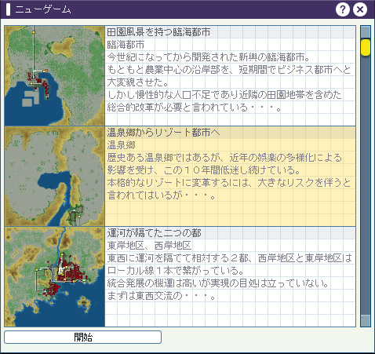
Task: Select the 温泉郷 map thumbnail
Action: pyautogui.click(x=55, y=176)
